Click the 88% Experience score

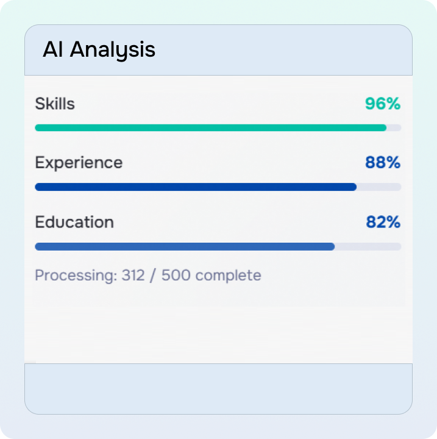coord(383,163)
